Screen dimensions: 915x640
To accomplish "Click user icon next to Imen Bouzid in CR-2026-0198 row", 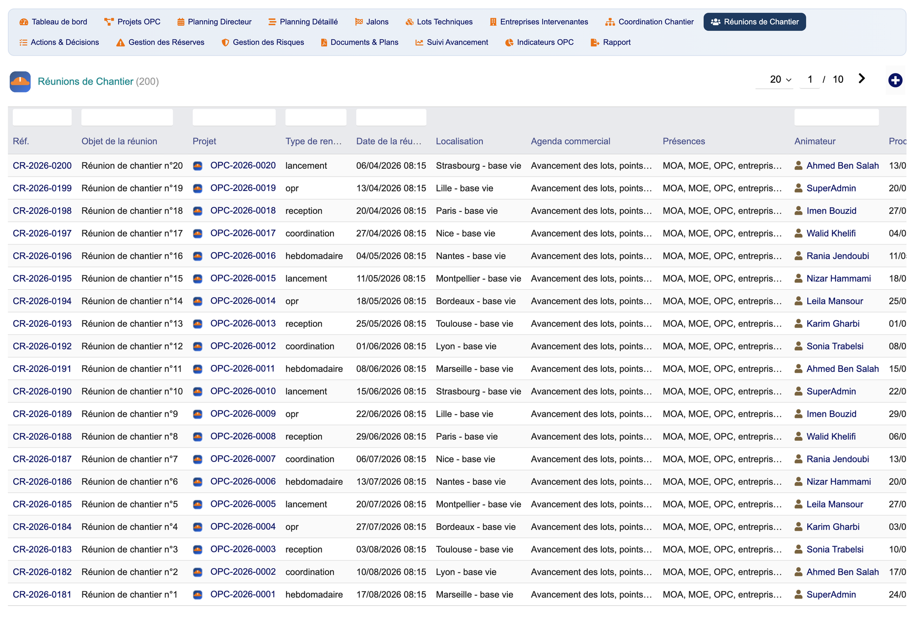I will click(x=798, y=211).
